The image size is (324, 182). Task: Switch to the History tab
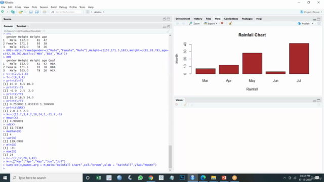(x=198, y=19)
